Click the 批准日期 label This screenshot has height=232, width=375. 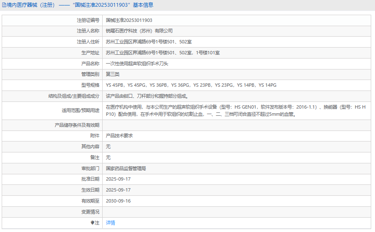[90, 179]
